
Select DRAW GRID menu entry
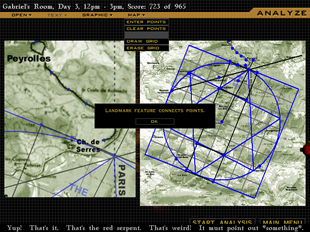pyautogui.click(x=146, y=41)
